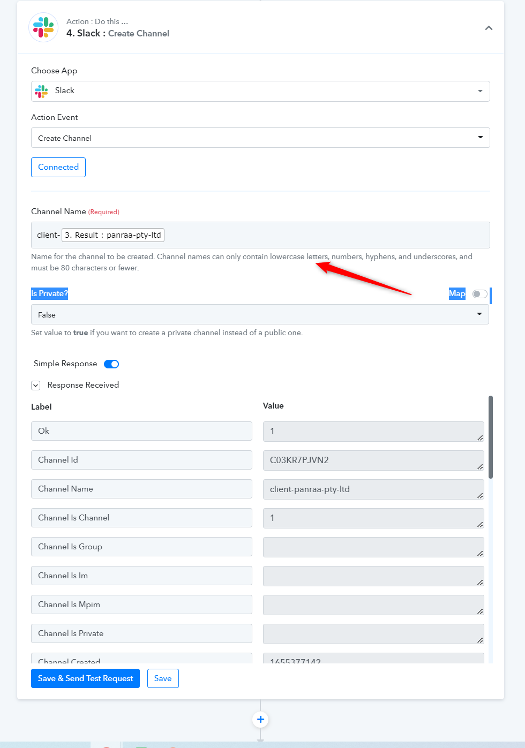Click resize handle of Ok value field
Image resolution: width=525 pixels, height=748 pixels.
(x=480, y=437)
